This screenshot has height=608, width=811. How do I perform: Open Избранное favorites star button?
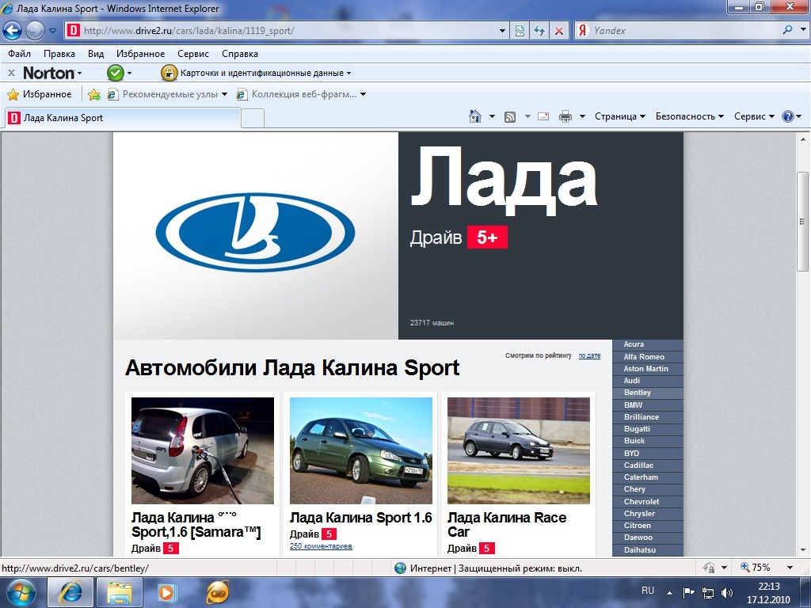[40, 94]
